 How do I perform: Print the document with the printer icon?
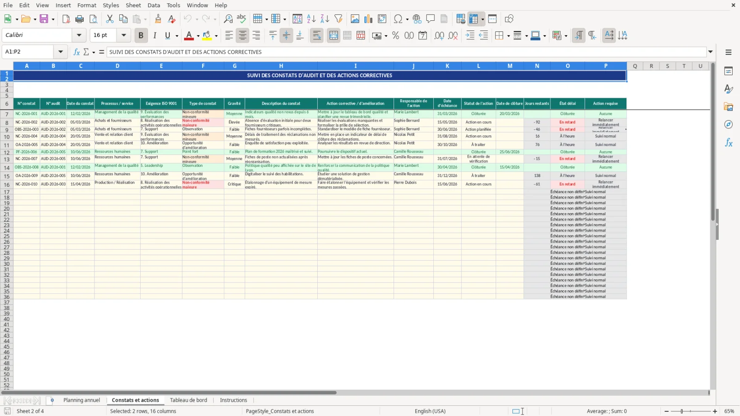pyautogui.click(x=80, y=19)
